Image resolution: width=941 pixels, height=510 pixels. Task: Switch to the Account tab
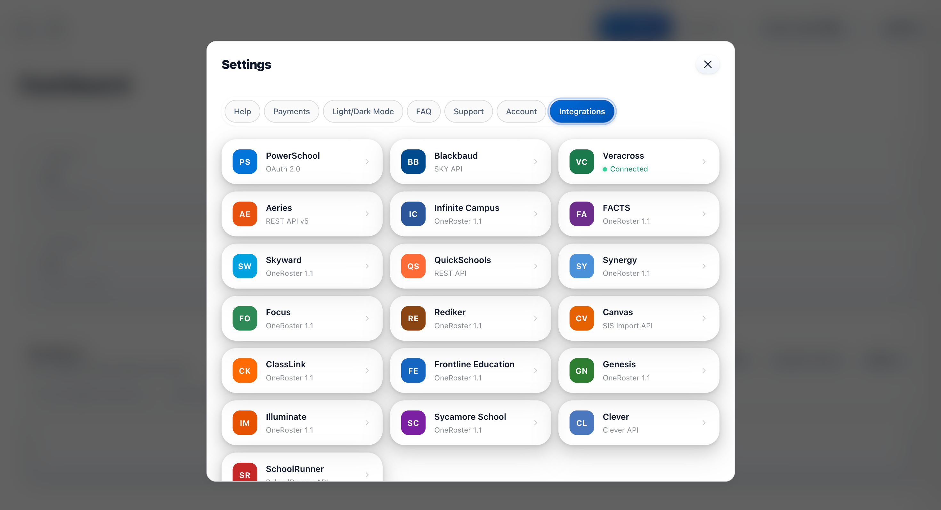tap(521, 111)
